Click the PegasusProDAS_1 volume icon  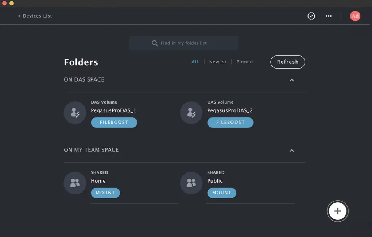75,113
